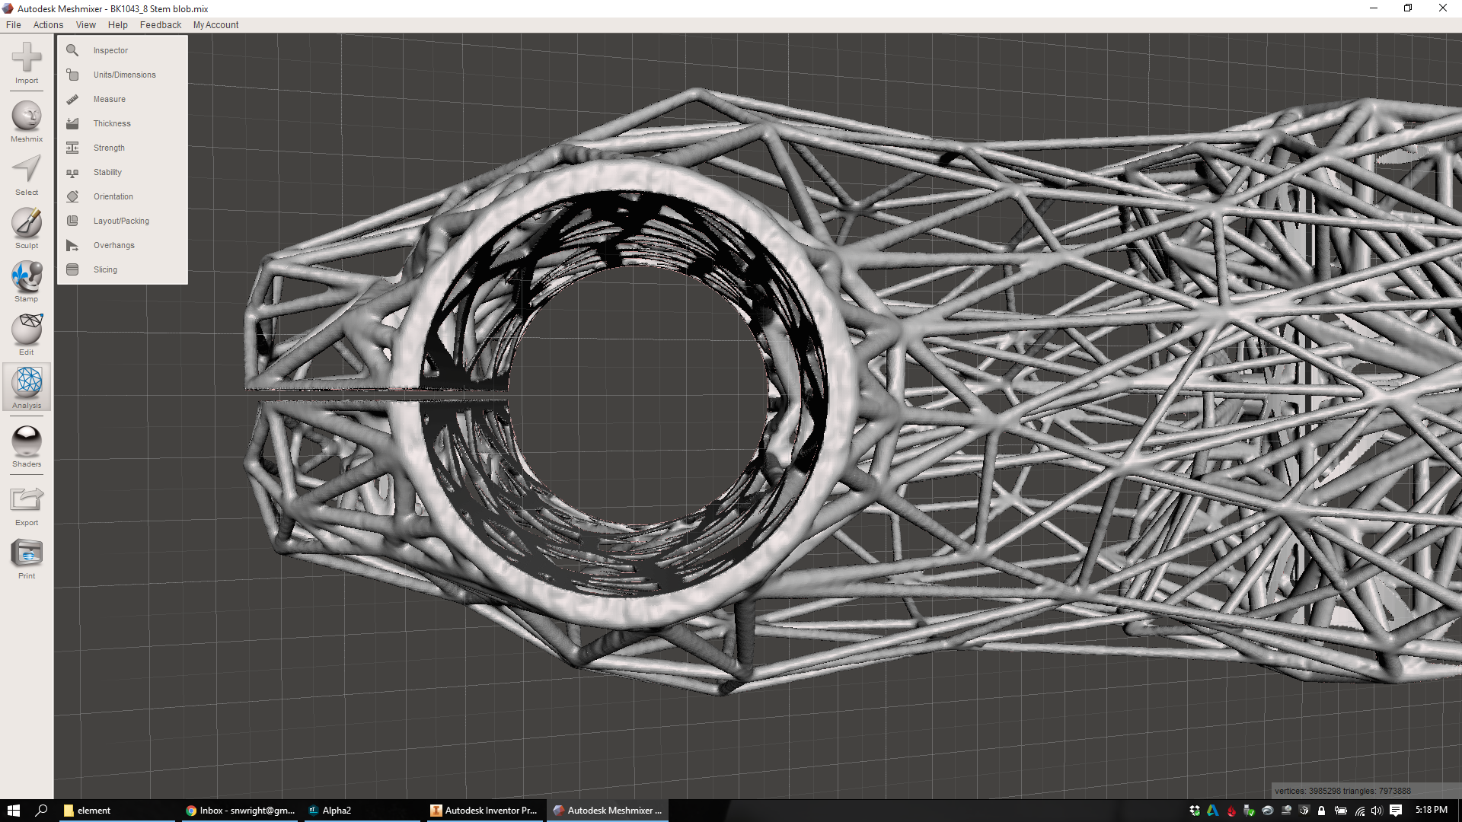Viewport: 1462px width, 822px height.
Task: Open the Inspector analysis tool
Action: pyautogui.click(x=110, y=50)
